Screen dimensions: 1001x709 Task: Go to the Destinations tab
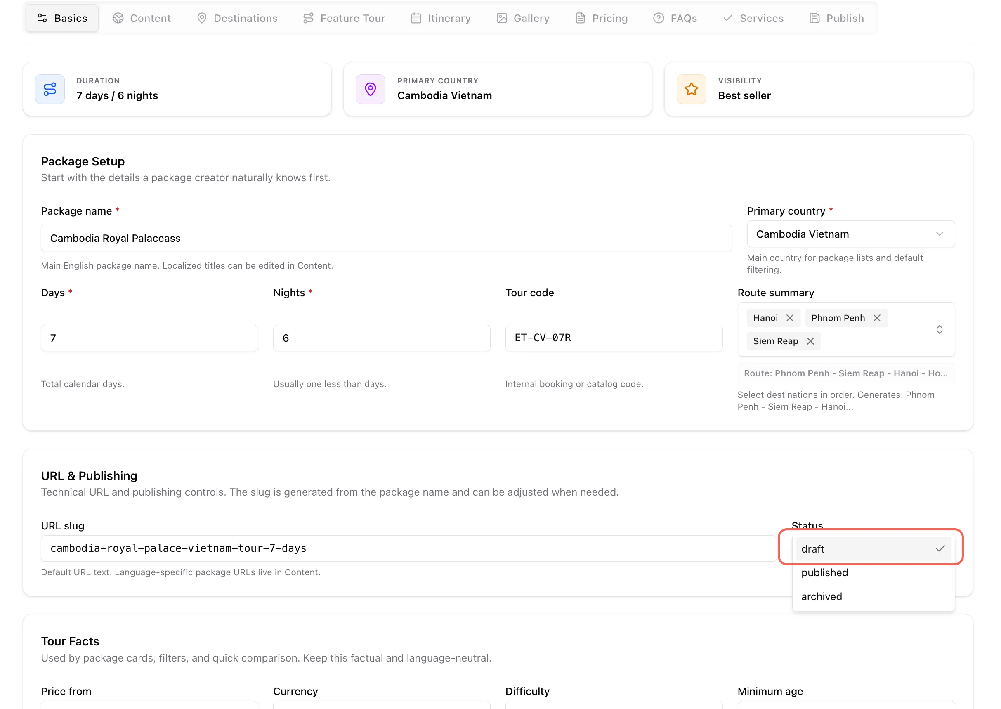237,18
